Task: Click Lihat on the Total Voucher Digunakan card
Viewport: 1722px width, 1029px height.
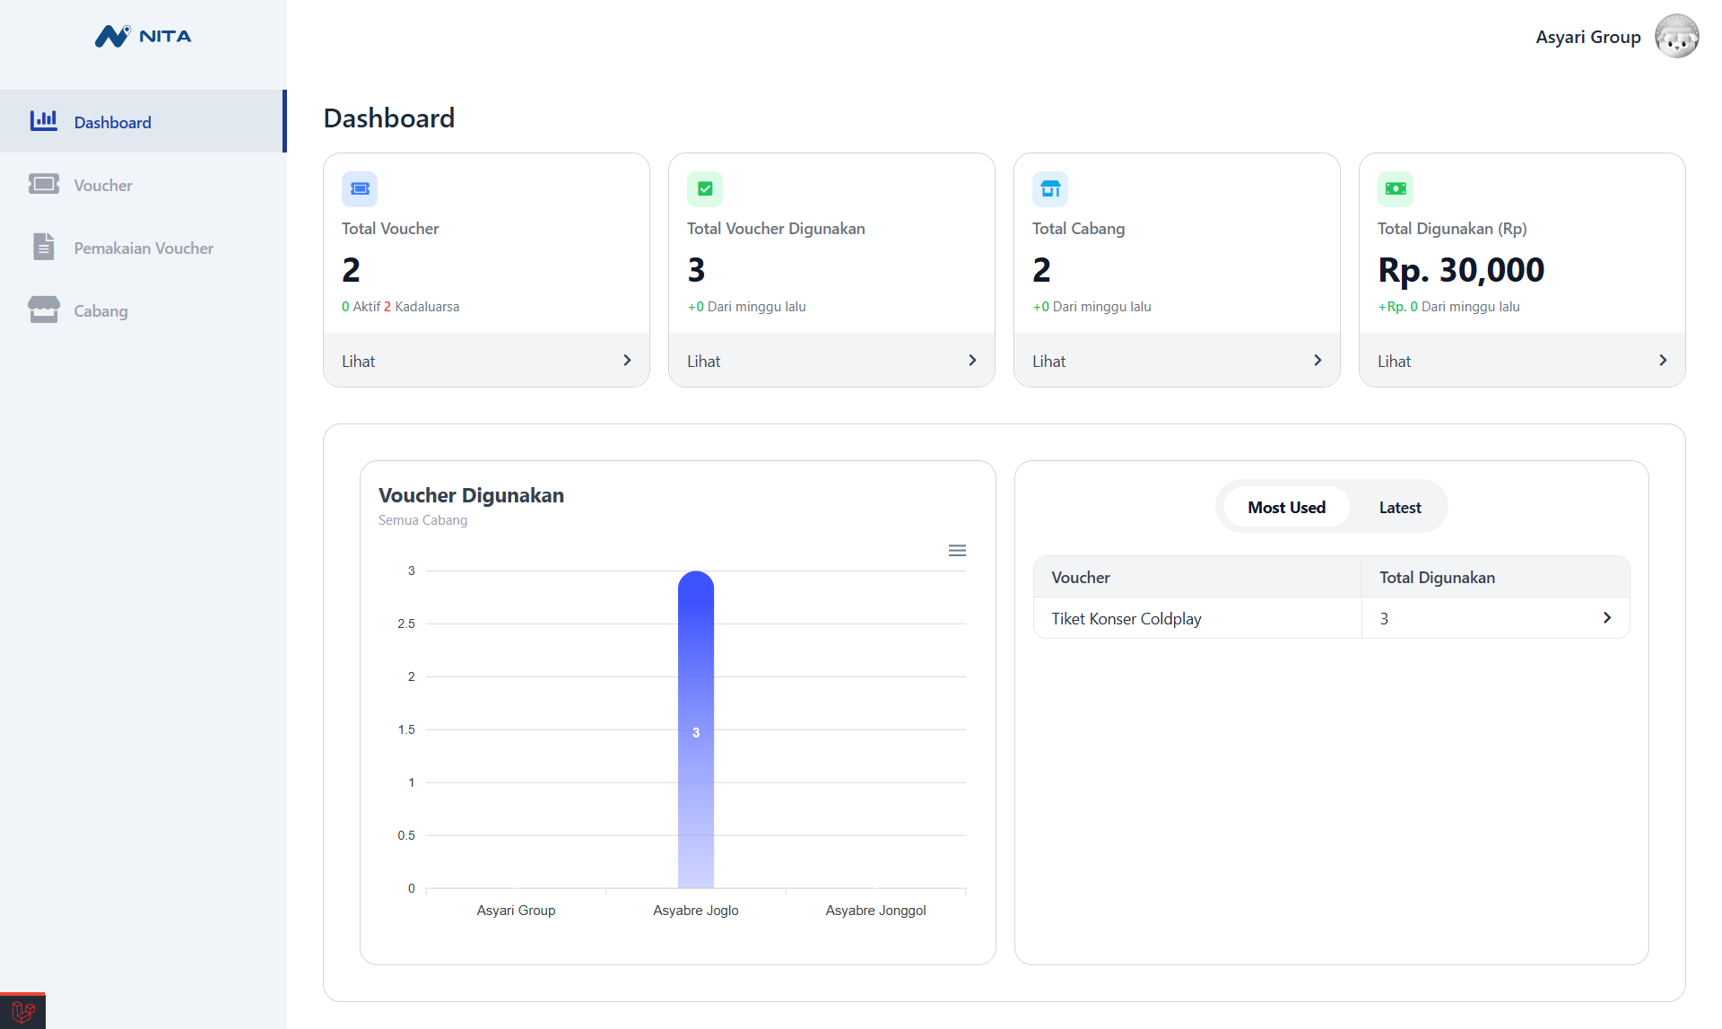Action: click(704, 361)
